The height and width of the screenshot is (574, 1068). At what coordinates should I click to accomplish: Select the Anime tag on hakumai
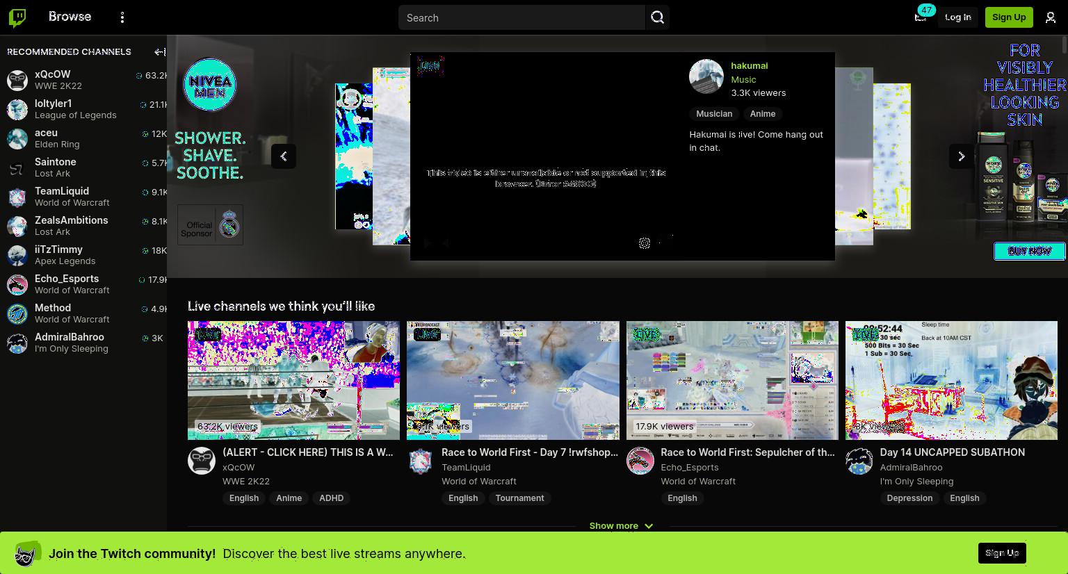coord(763,114)
